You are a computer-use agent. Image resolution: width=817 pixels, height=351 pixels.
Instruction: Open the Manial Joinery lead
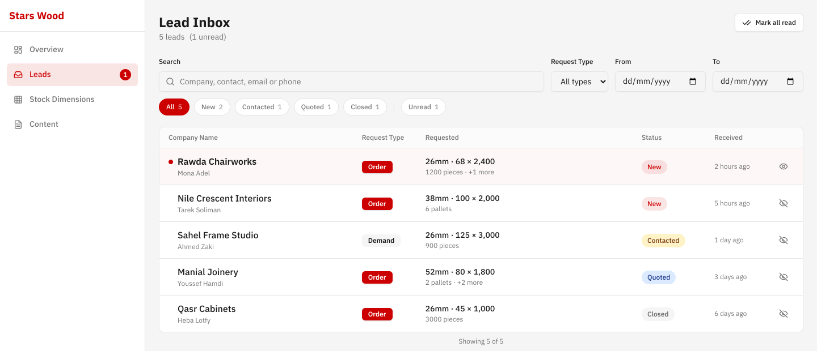click(x=481, y=277)
